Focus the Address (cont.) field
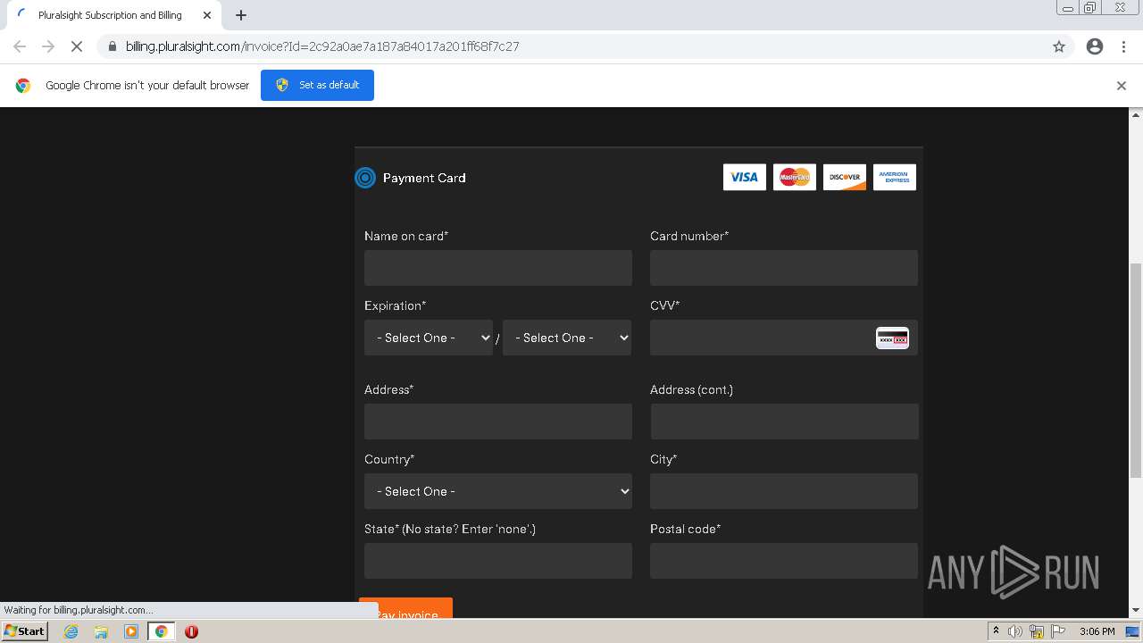The width and height of the screenshot is (1143, 643). click(784, 422)
